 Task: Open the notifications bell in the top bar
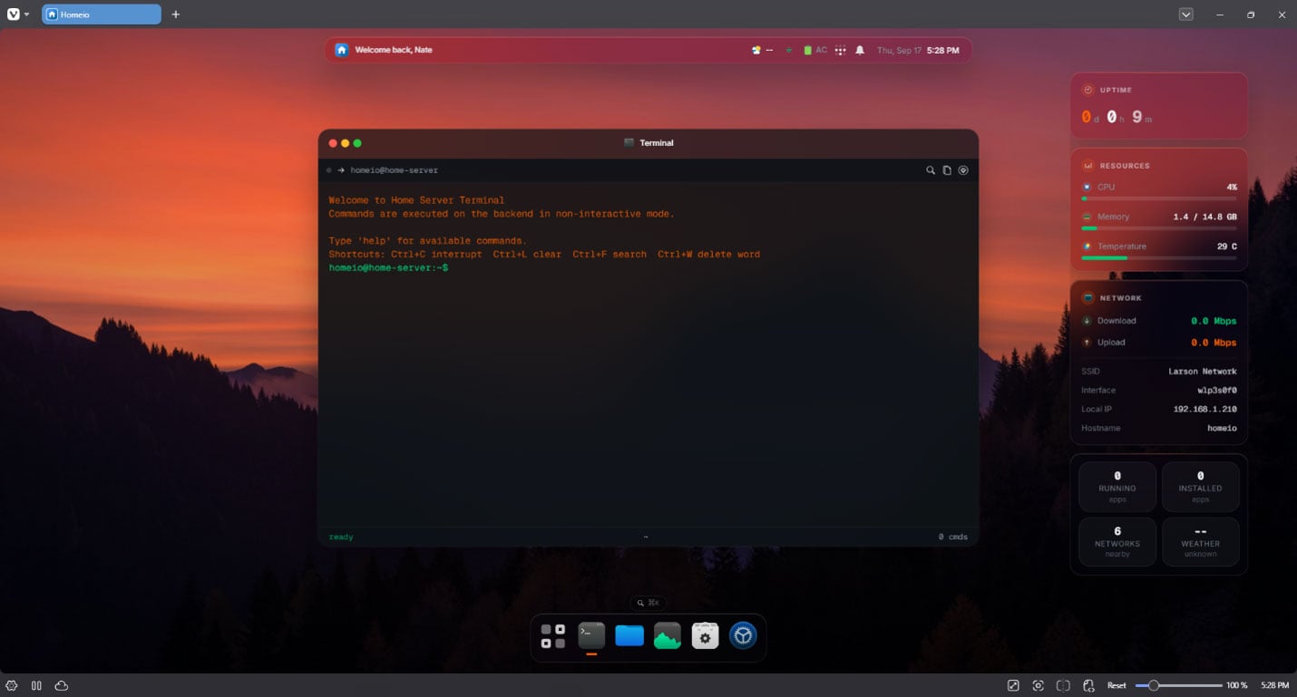tap(860, 51)
